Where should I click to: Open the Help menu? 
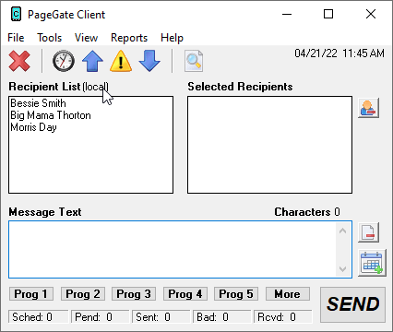click(172, 38)
